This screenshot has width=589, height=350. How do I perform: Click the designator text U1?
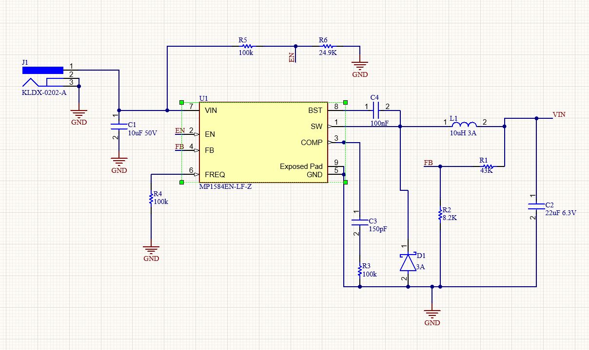(203, 99)
